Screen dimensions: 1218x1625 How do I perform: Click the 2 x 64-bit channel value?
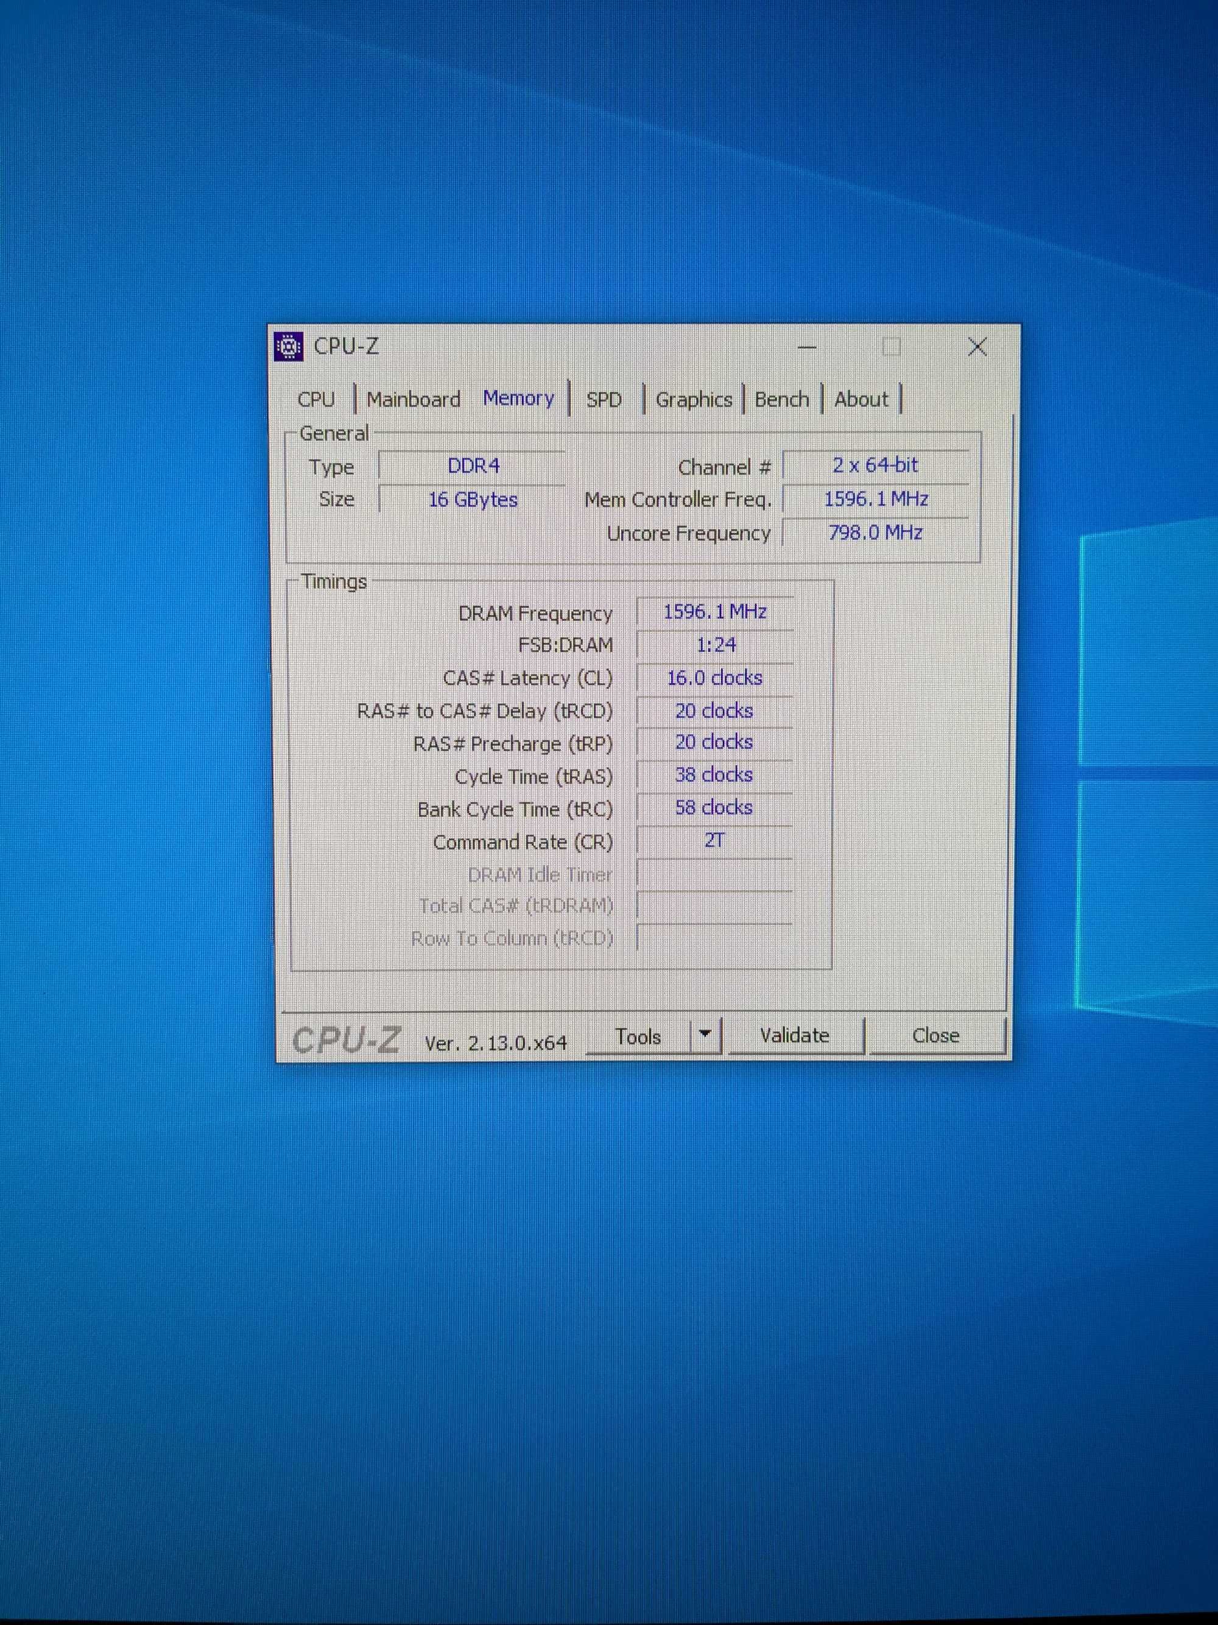click(x=875, y=465)
